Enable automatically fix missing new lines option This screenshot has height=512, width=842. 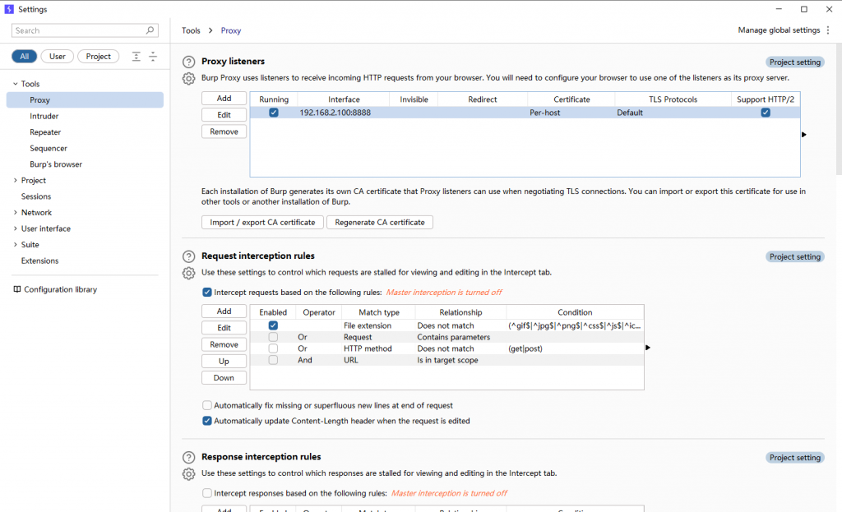[207, 405]
